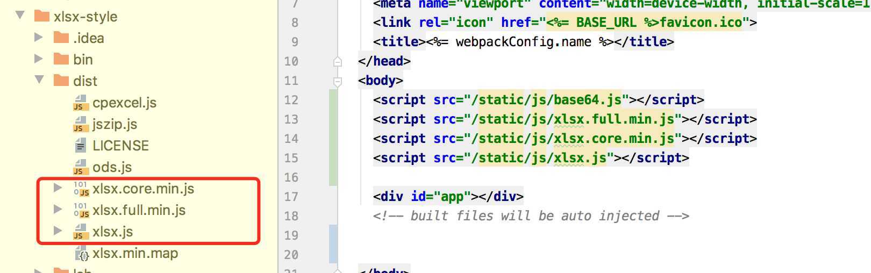
Task: Open cpexcel.js in the project tree
Action: click(124, 103)
